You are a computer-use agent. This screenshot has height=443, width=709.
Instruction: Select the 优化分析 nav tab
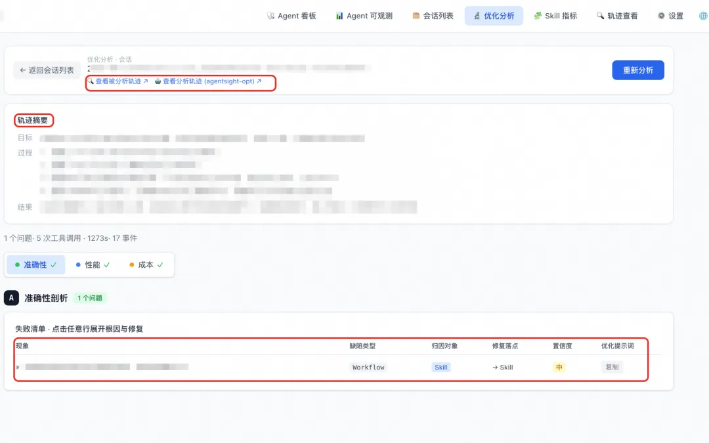494,16
